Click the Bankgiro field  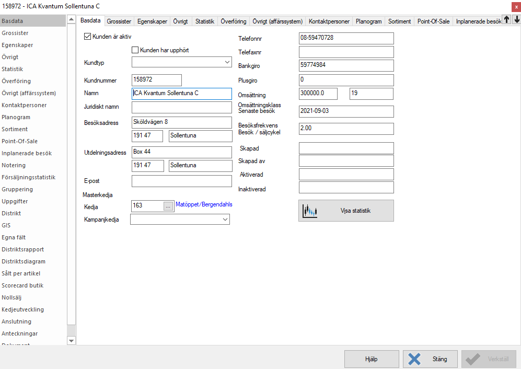click(x=346, y=65)
